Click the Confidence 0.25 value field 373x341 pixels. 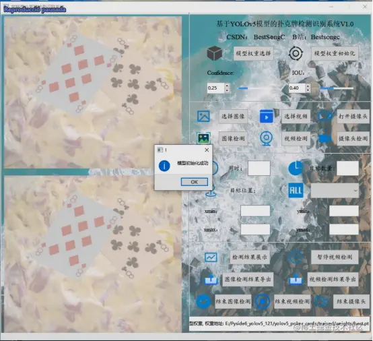click(x=215, y=88)
